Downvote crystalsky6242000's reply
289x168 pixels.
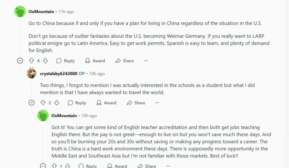point(56,103)
